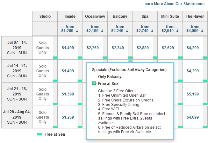
Task: Pick $2,889 Spa fare for Jul 07 - 14
Action: click(x=143, y=48)
